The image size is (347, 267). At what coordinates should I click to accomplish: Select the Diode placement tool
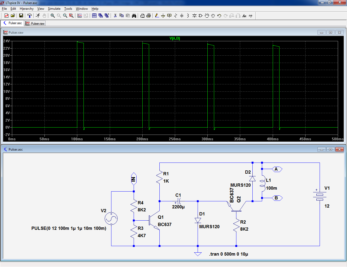point(194,16)
